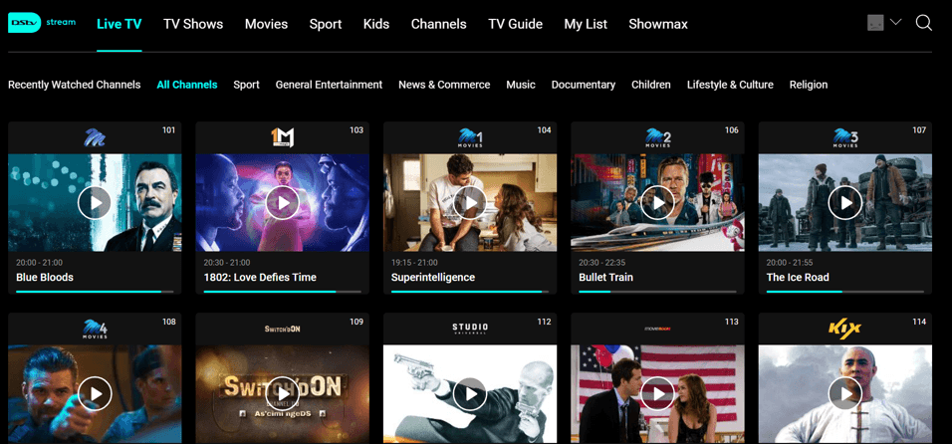This screenshot has width=952, height=444.
Task: Play Superintelligence on channel 104
Action: click(470, 203)
